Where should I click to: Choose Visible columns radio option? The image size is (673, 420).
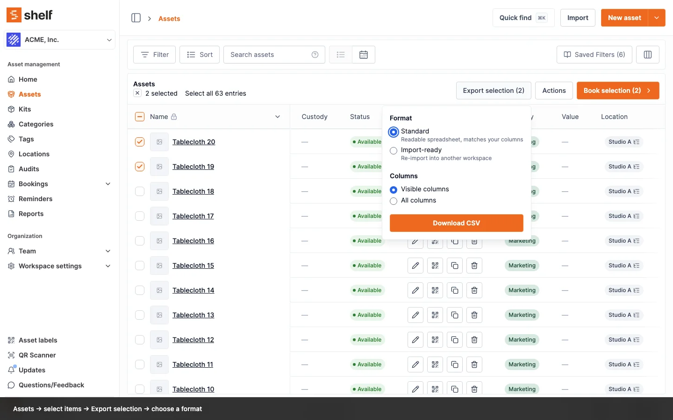[x=394, y=190]
